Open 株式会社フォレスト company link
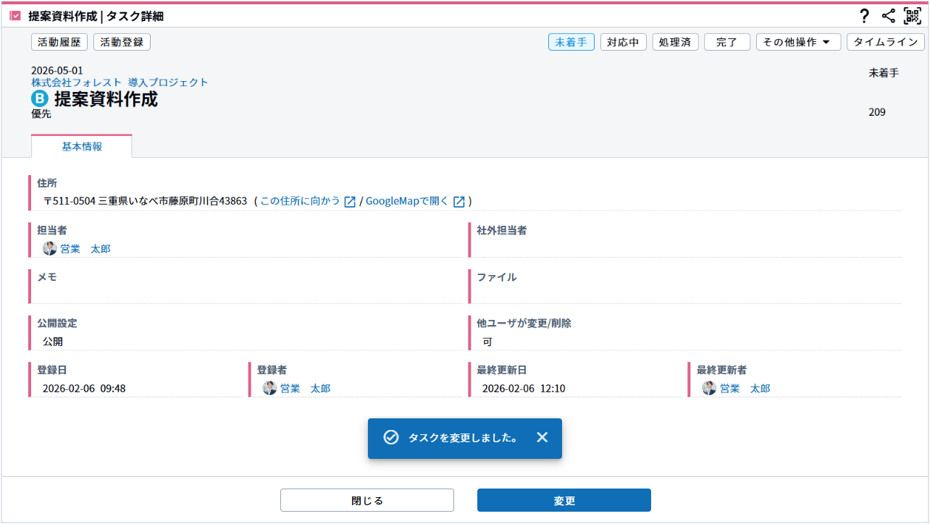This screenshot has height=524, width=930. point(76,83)
